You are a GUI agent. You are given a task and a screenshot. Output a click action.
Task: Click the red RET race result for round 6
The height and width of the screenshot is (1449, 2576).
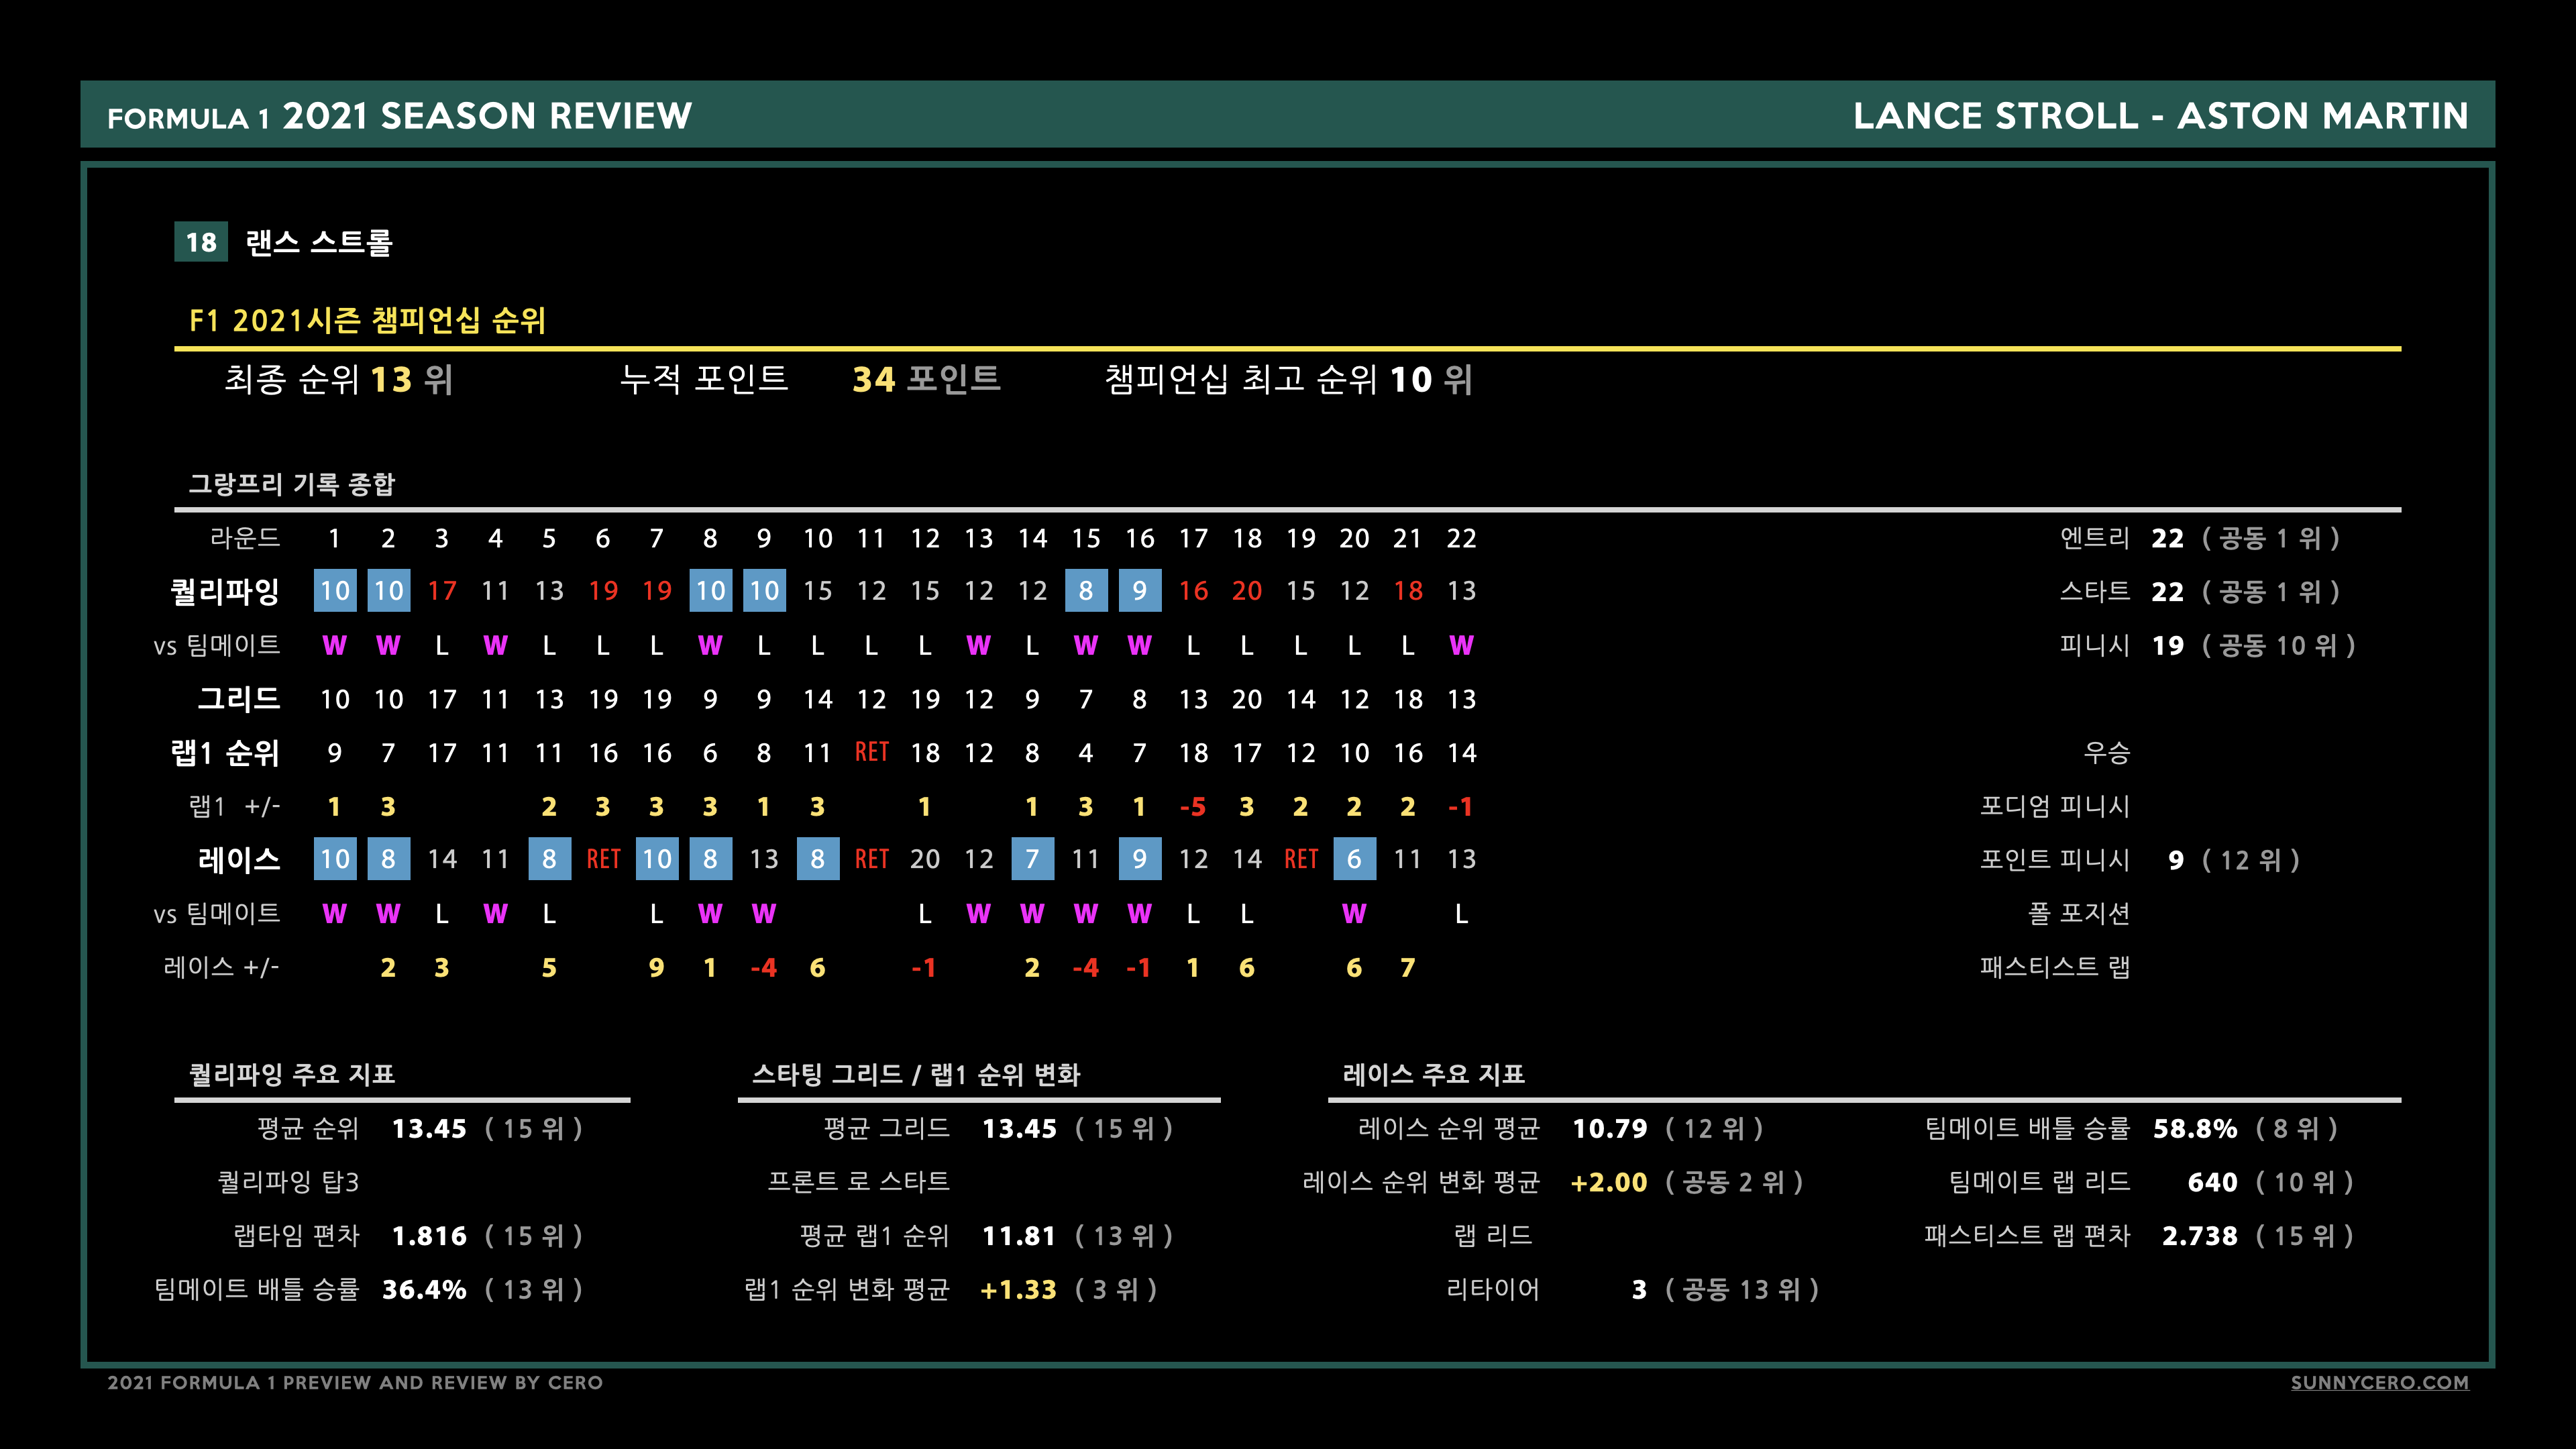tap(603, 859)
